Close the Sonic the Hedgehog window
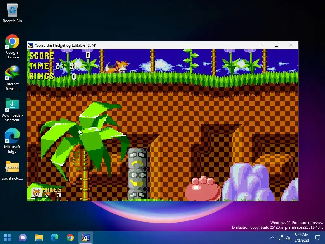 pyautogui.click(x=291, y=45)
